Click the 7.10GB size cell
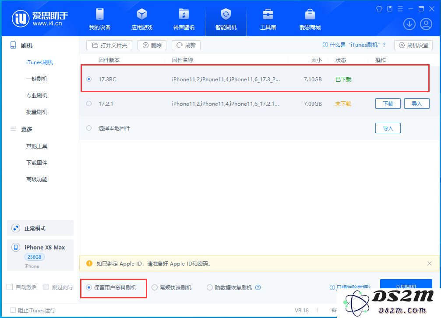441x318 pixels. (x=313, y=79)
